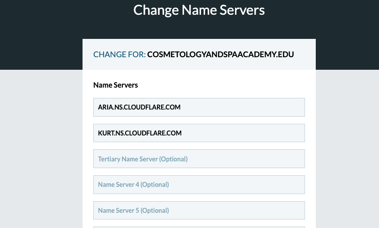Click the word Change in the page title
The width and height of the screenshot is (379, 228).
pos(156,11)
